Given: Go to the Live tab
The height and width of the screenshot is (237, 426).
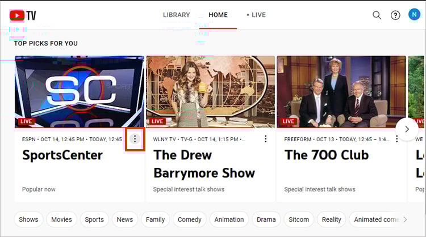Looking at the screenshot, I should pyautogui.click(x=256, y=15).
